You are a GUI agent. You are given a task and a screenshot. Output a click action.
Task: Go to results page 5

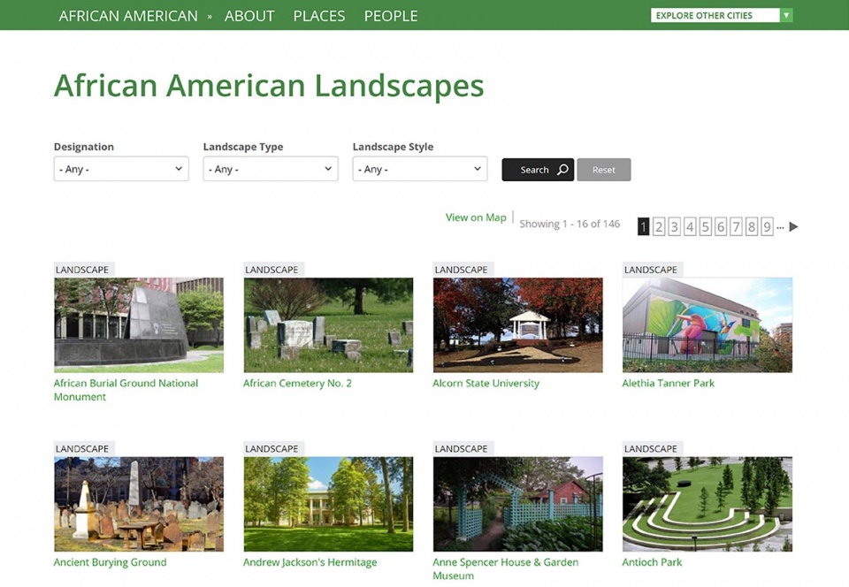click(x=705, y=226)
